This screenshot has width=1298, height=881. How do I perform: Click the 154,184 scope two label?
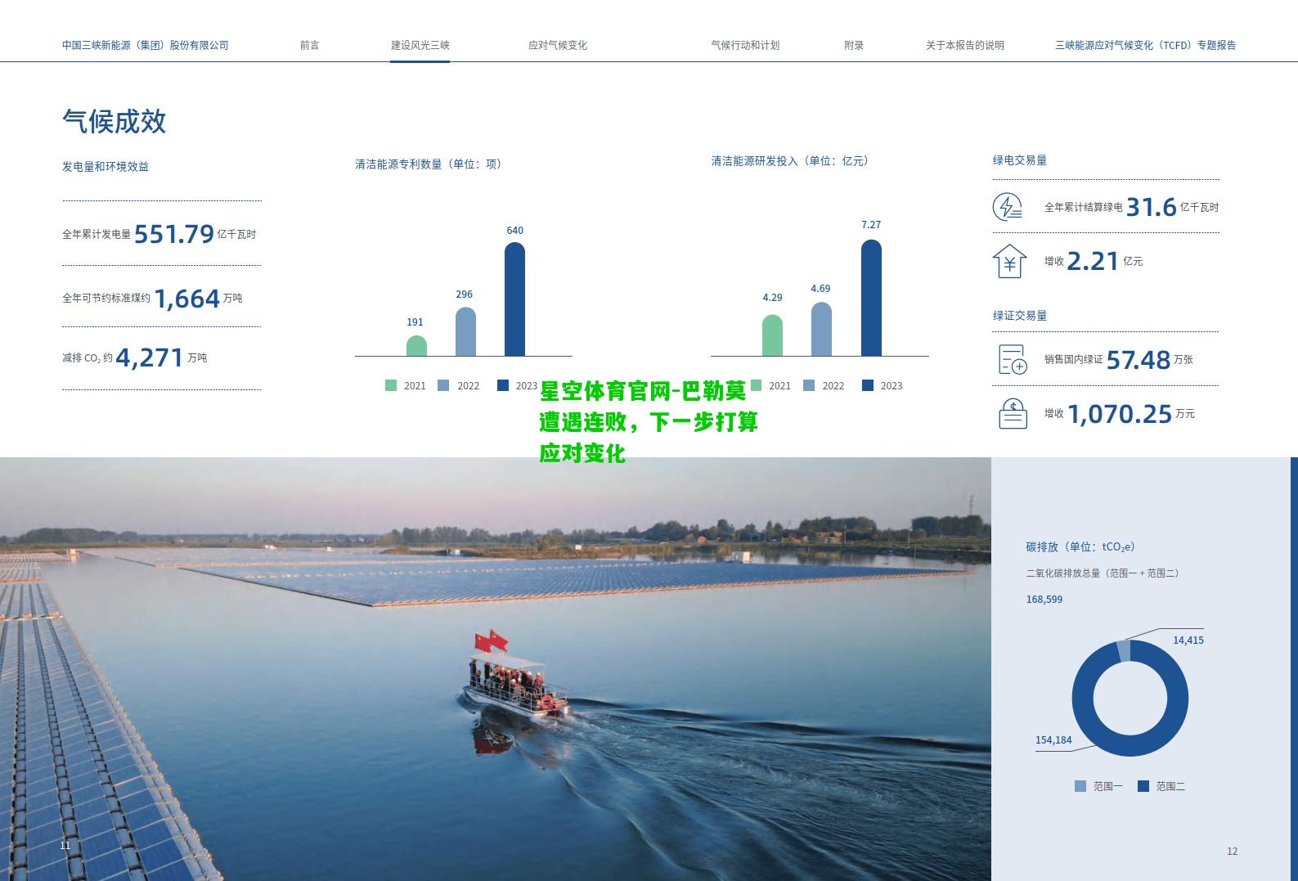tap(1053, 740)
